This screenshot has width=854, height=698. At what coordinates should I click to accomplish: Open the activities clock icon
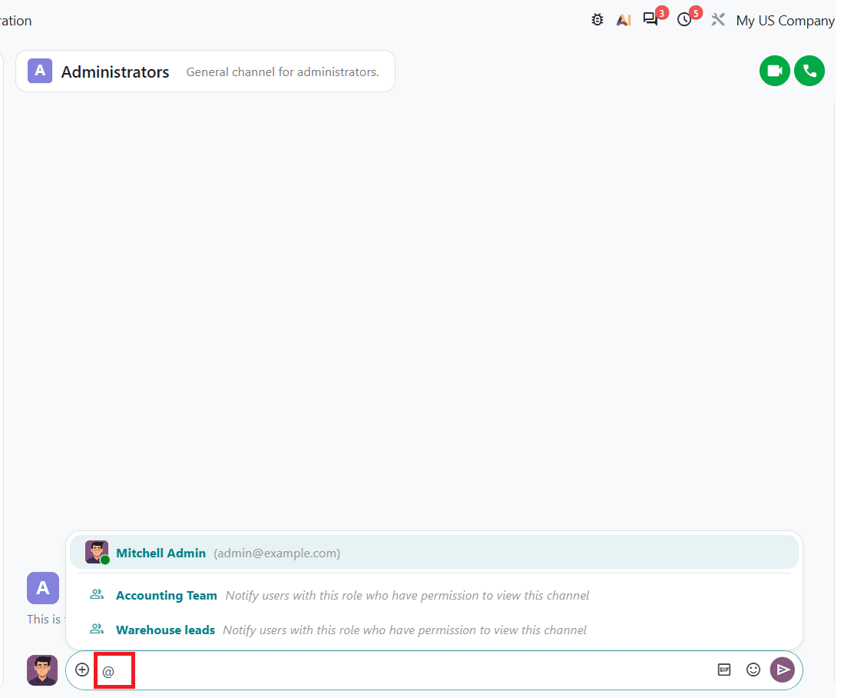point(684,20)
